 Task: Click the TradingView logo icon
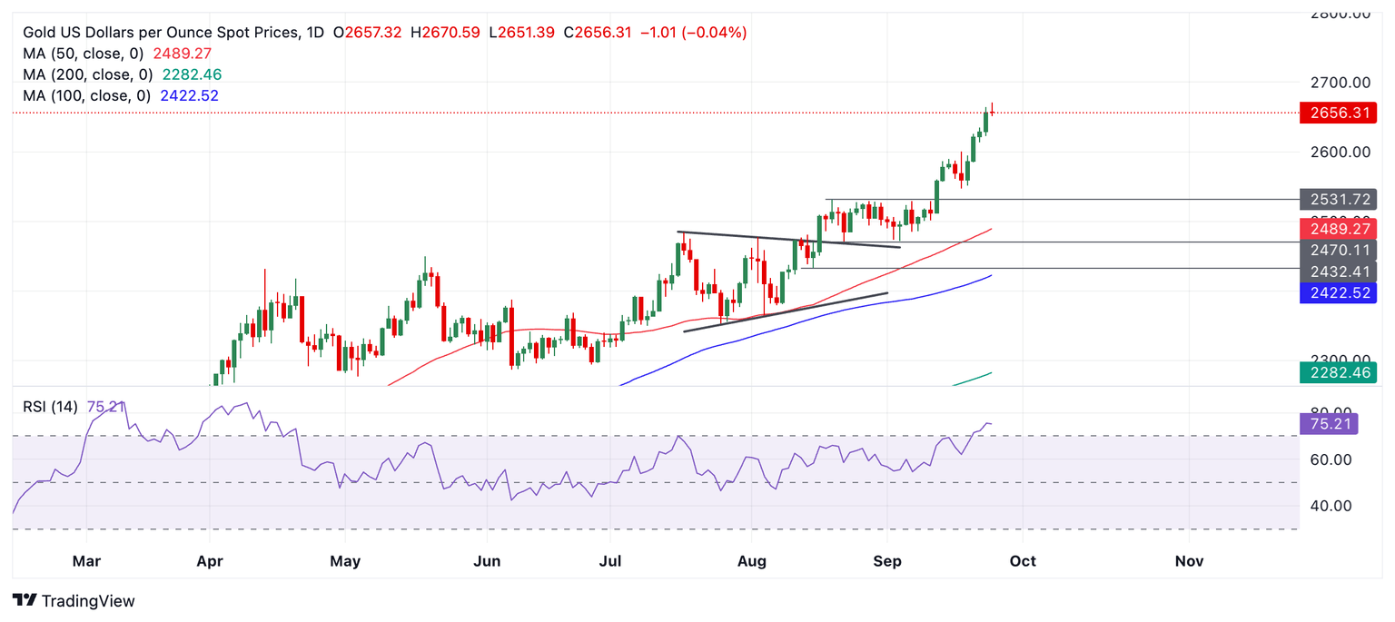tap(25, 601)
